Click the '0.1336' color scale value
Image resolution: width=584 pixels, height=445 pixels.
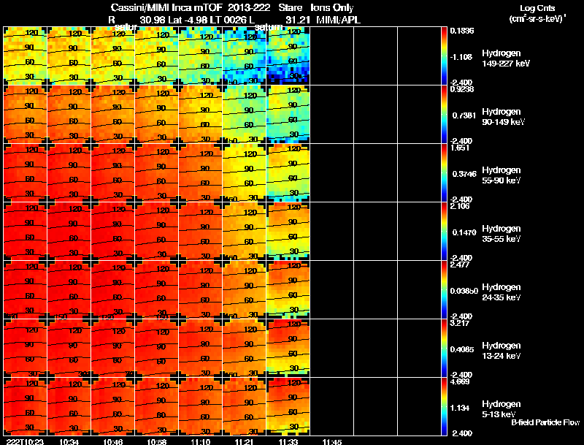[x=462, y=31]
